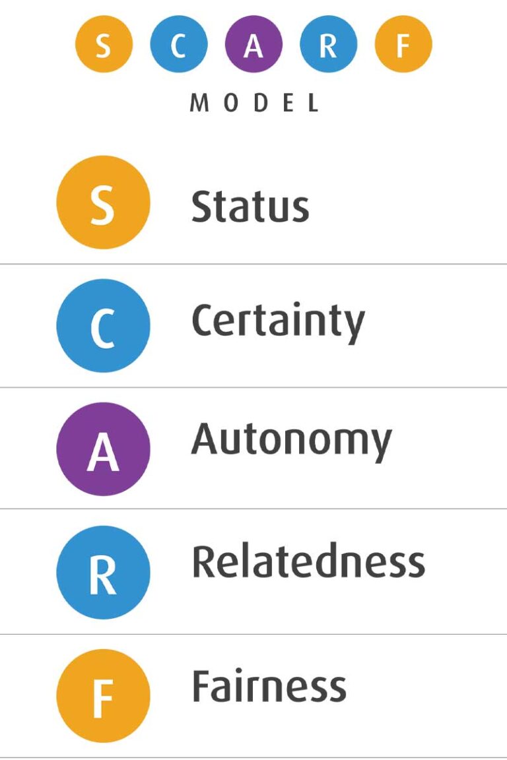Click the divider line below Relatedness row
The image size is (507, 760).
pos(253,634)
